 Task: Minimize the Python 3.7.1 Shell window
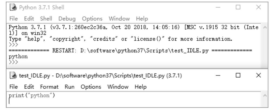218,7
